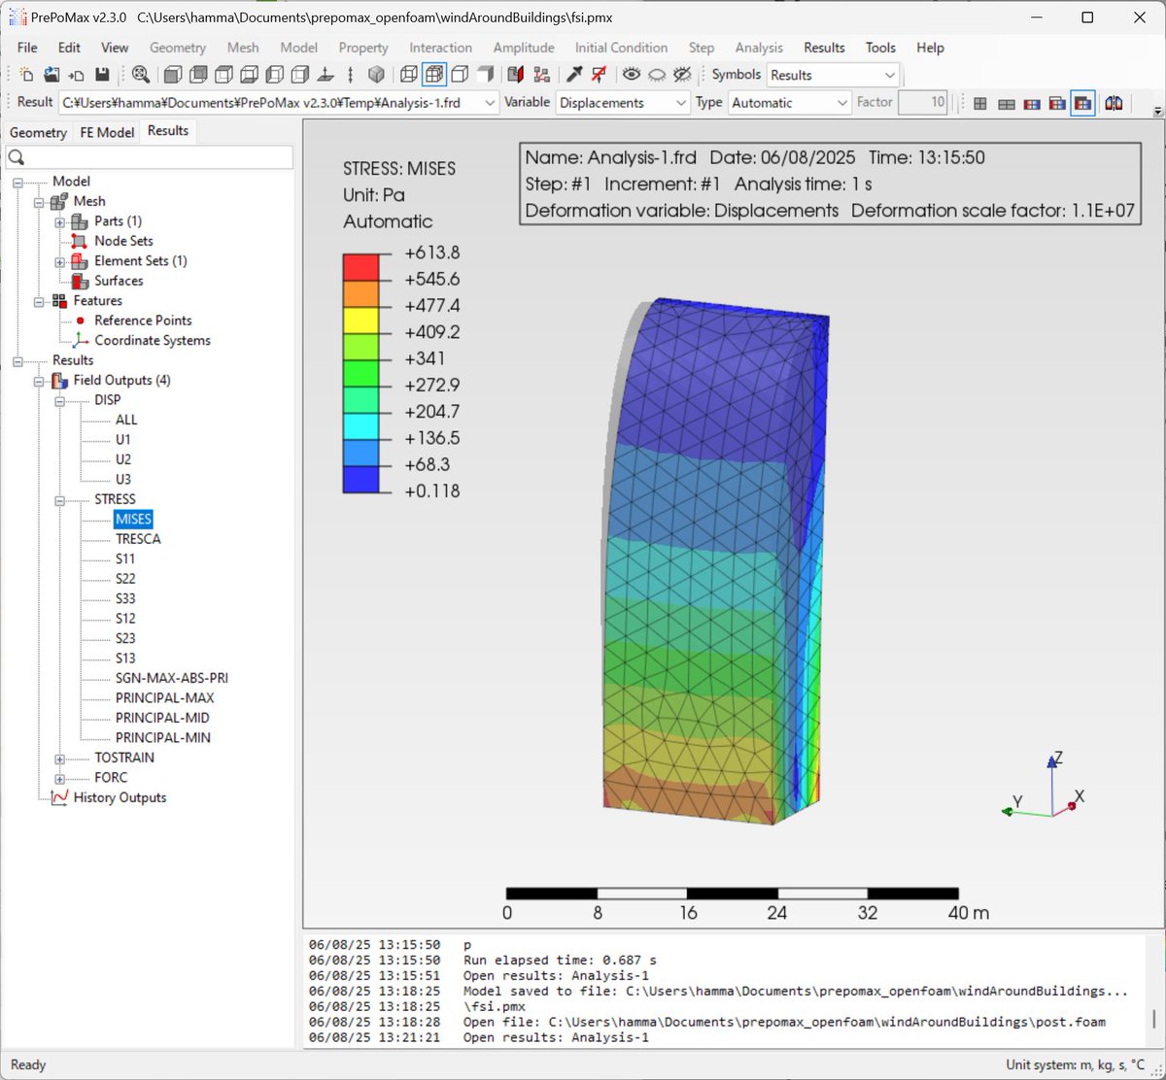
Task: Switch to top view cube icon
Action: point(223,75)
